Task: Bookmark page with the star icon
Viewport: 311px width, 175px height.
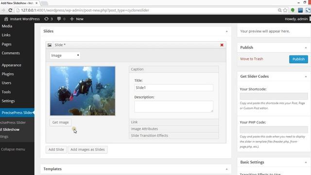Action: coord(285,10)
